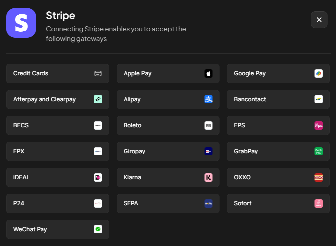This screenshot has height=246, width=336.
Task: Click the Stripe logo
Action: (21, 23)
